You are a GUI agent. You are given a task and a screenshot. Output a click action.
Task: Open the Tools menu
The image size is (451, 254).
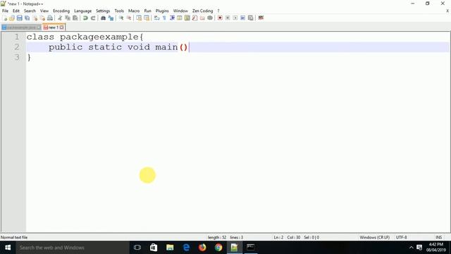tap(119, 11)
